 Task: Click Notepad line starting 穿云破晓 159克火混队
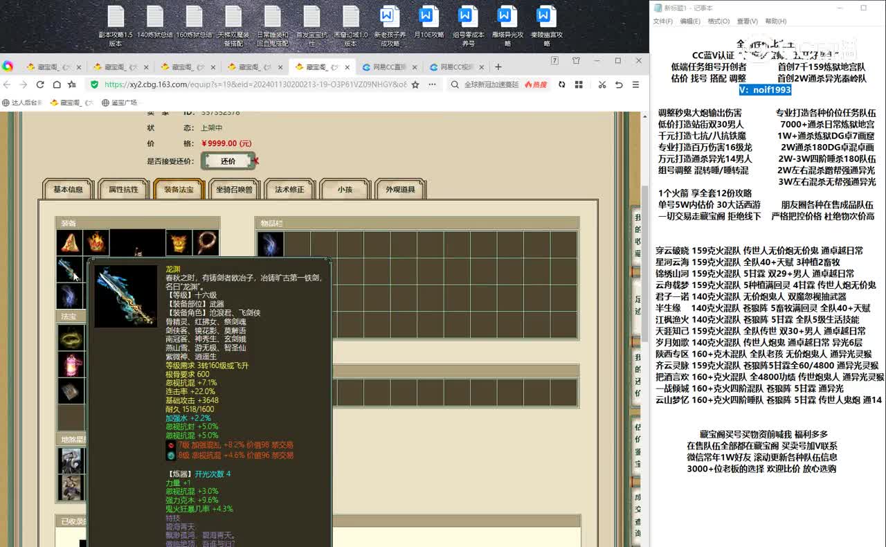[x=759, y=251]
